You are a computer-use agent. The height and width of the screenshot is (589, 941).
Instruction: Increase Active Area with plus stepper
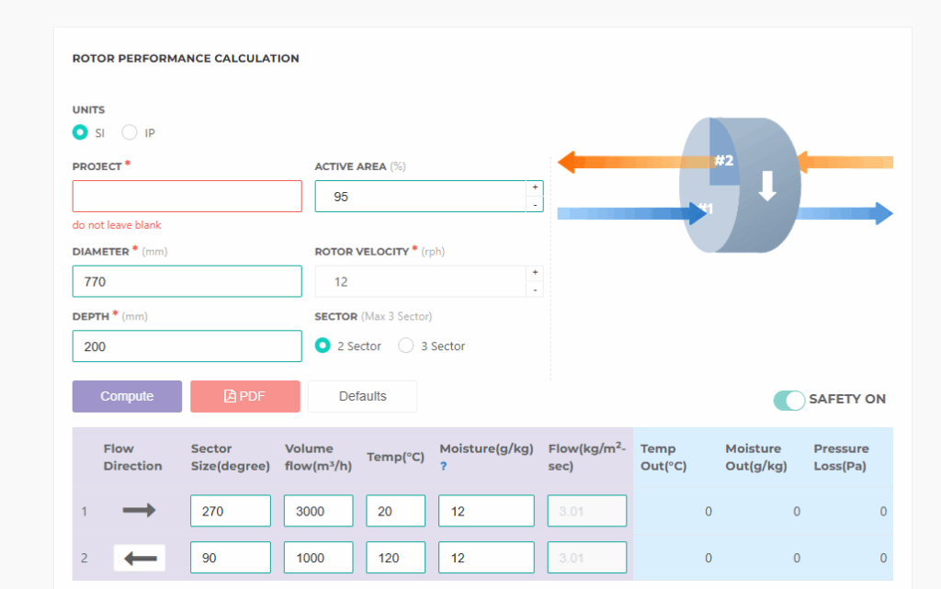(x=535, y=187)
